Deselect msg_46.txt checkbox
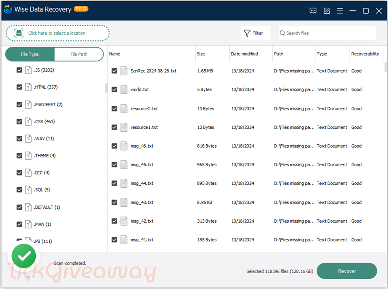Screen dimensions: 388x289 114,146
